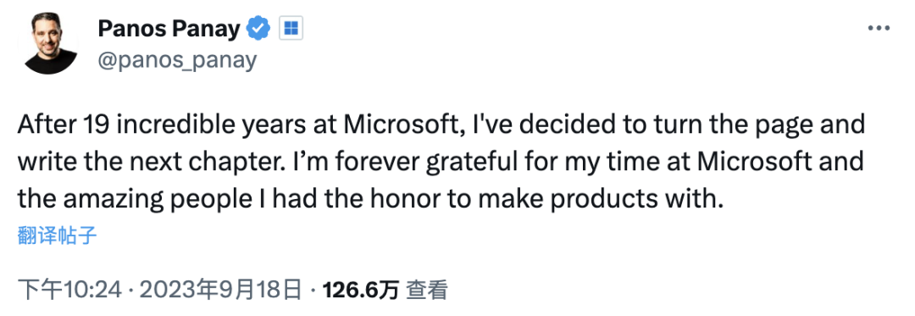Click the 2023年9月18日 post date
Viewport: 915px width, 316px height.
(x=221, y=290)
